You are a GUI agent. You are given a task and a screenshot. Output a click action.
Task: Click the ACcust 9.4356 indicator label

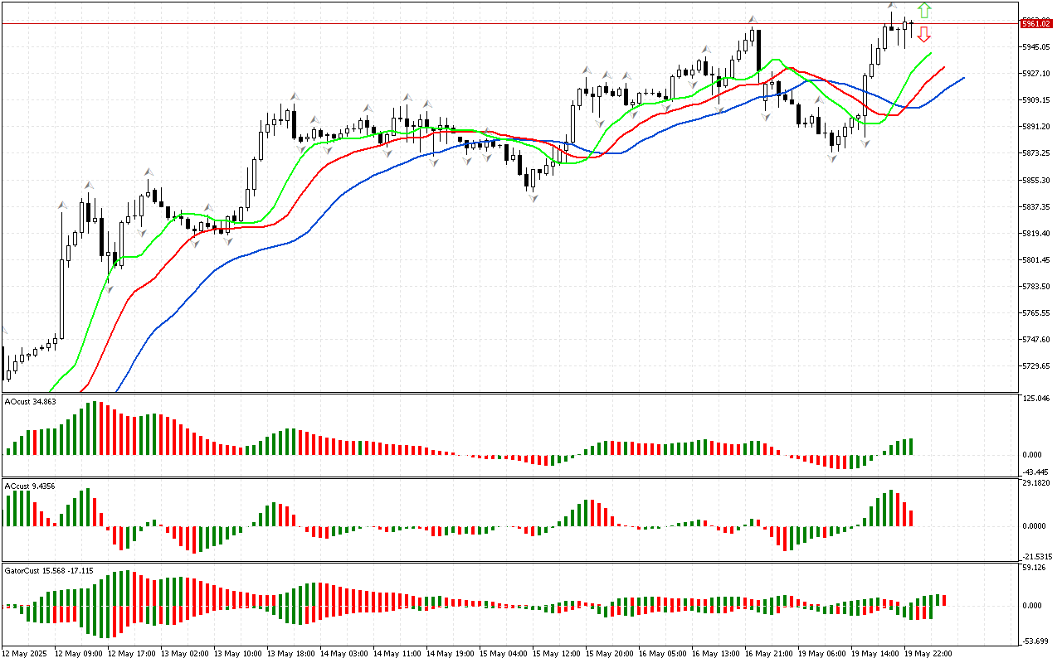31,486
